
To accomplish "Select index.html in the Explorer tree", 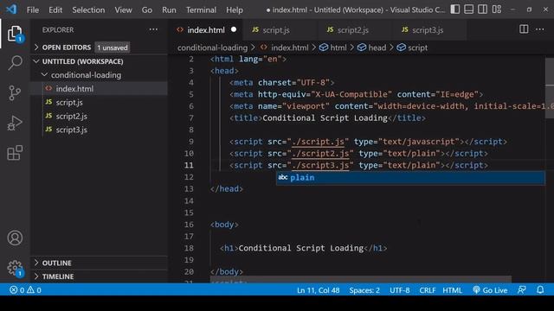I will pyautogui.click(x=99, y=88).
